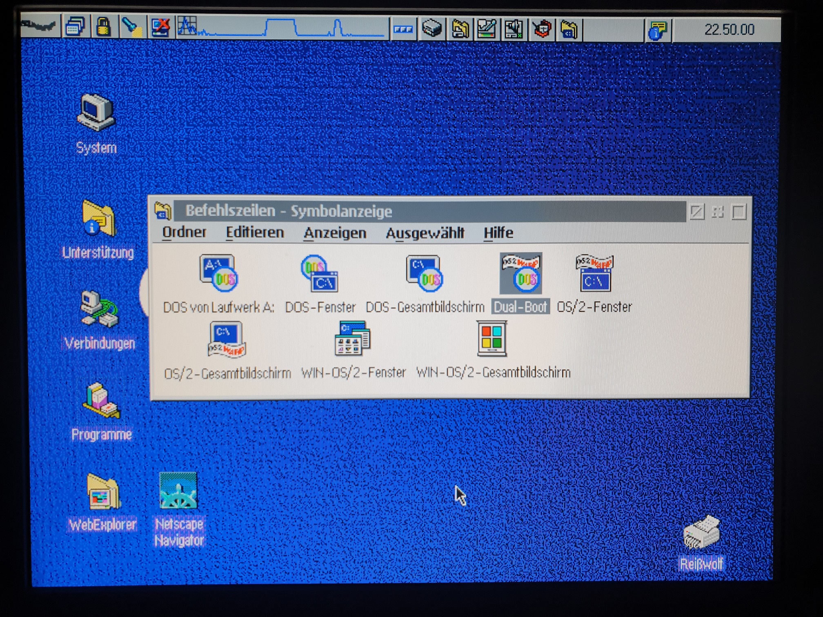The height and width of the screenshot is (617, 823).
Task: Click the information assistance icon near the clock
Action: (658, 30)
